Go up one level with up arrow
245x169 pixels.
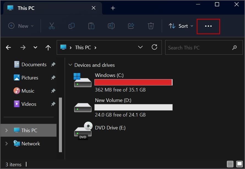(x=48, y=48)
